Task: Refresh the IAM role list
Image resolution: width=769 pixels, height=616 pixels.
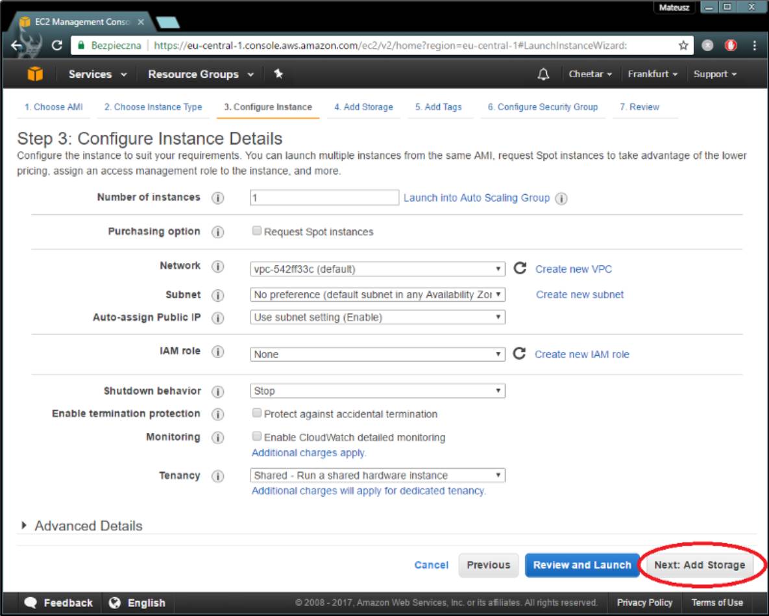Action: coord(519,354)
